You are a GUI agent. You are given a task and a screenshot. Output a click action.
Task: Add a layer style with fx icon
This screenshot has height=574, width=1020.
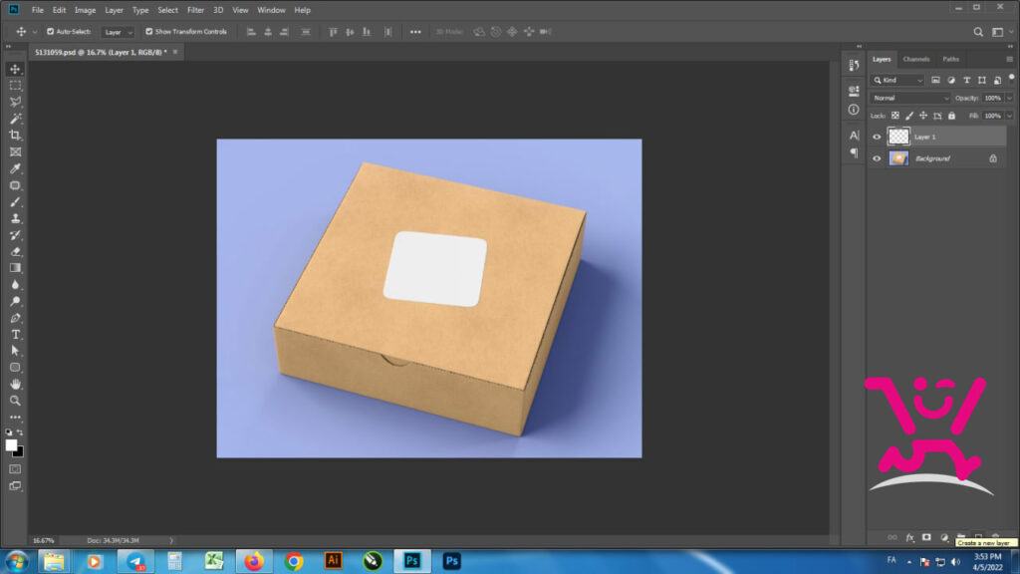(909, 537)
